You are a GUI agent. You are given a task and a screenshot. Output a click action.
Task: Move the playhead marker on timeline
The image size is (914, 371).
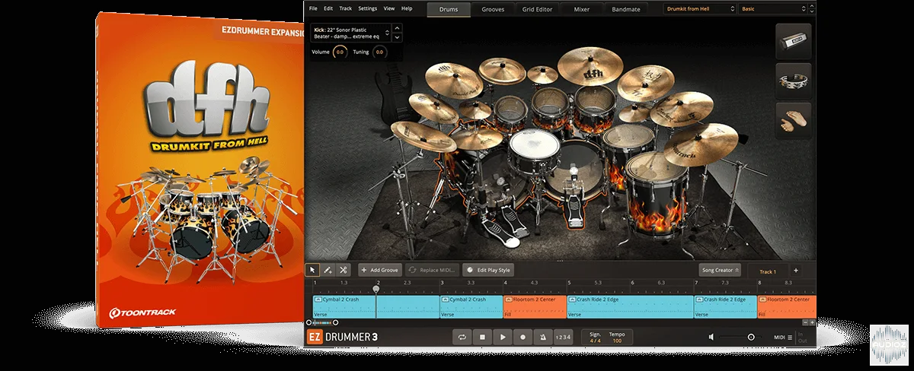pos(376,289)
